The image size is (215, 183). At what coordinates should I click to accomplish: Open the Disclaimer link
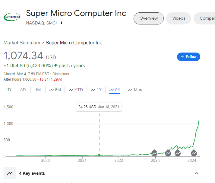[x=62, y=74]
